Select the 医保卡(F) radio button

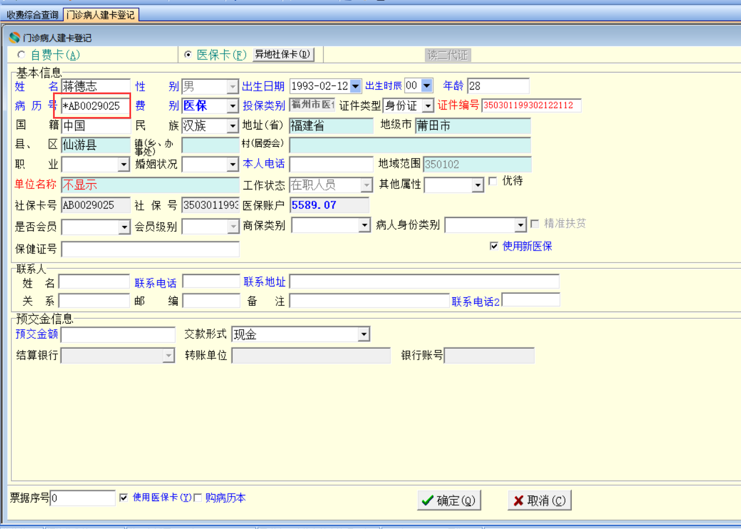188,55
